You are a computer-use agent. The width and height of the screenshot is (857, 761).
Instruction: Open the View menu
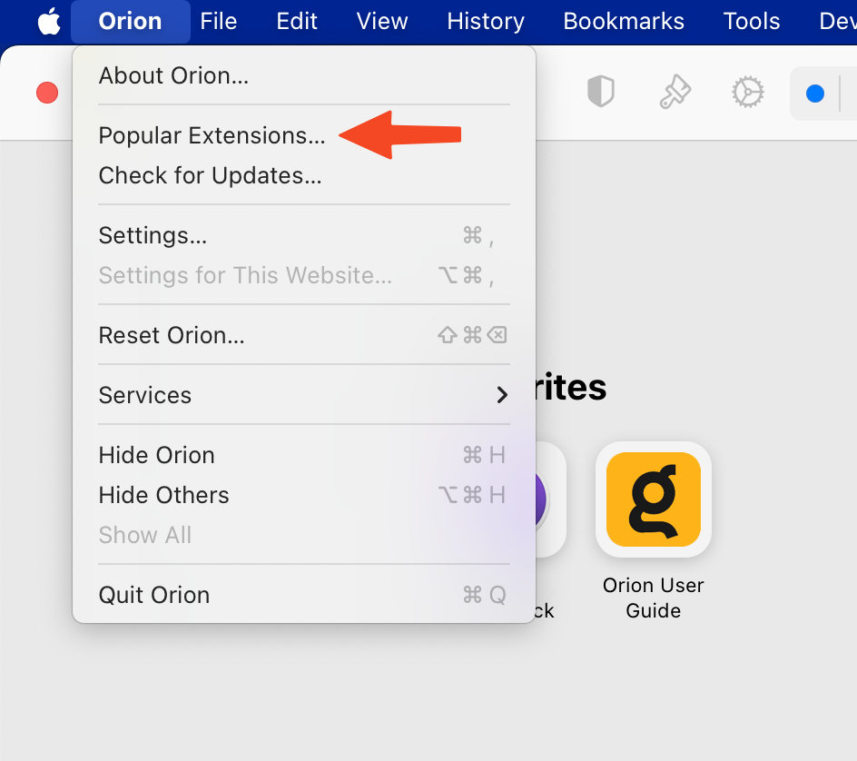[382, 22]
